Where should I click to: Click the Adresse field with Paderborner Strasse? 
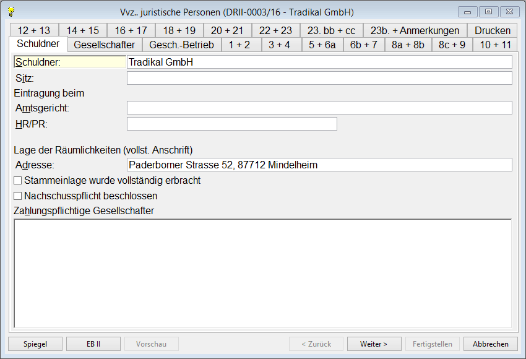pos(319,165)
